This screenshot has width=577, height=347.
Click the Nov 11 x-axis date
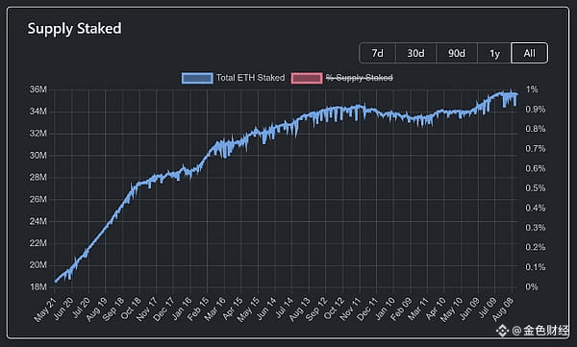pyautogui.click(x=351, y=310)
